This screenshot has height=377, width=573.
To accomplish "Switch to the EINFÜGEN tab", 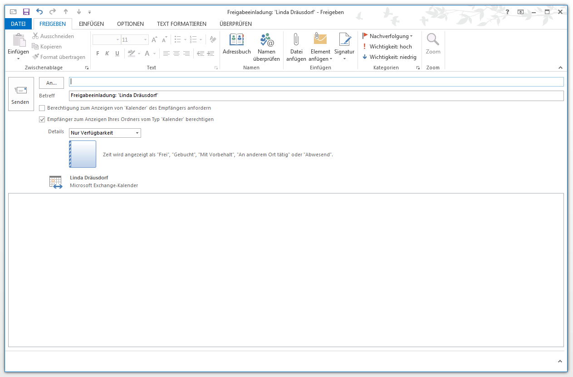I will (x=91, y=24).
